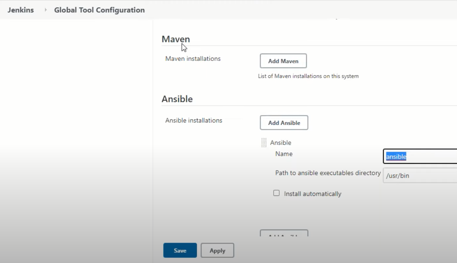Click the Ansible entry title beside the handle
The height and width of the screenshot is (263, 457).
281,143
